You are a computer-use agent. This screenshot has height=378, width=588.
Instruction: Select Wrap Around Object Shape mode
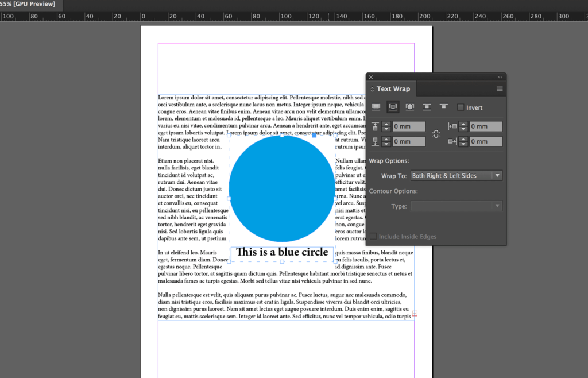click(x=409, y=106)
